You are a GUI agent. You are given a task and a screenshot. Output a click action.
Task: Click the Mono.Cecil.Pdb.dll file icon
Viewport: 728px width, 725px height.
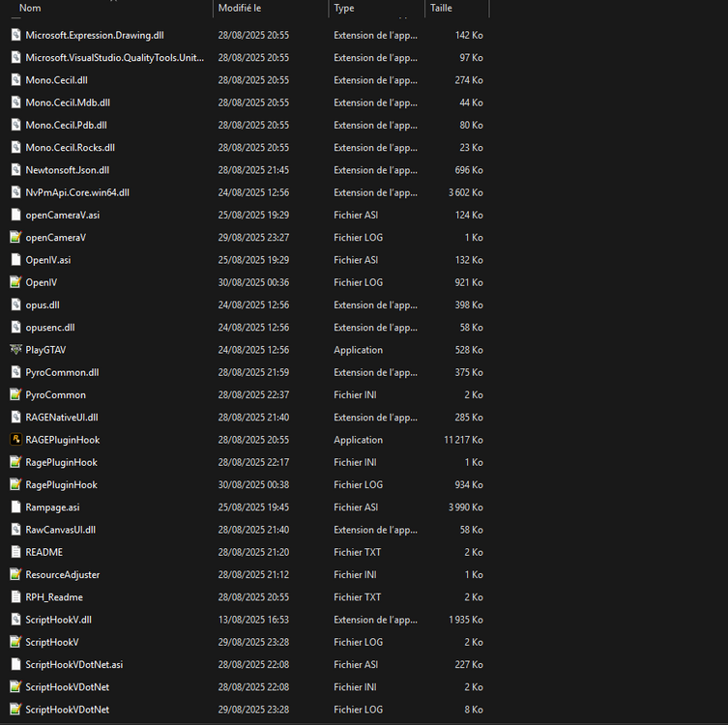click(15, 125)
